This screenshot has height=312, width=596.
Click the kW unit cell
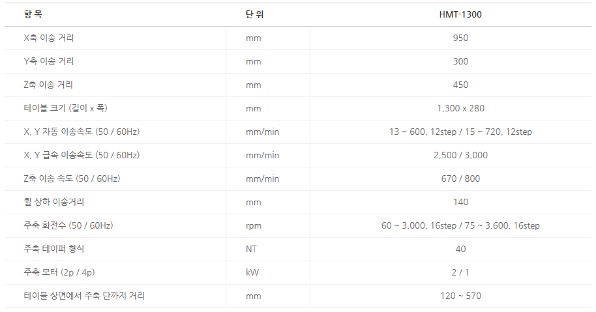pos(252,272)
